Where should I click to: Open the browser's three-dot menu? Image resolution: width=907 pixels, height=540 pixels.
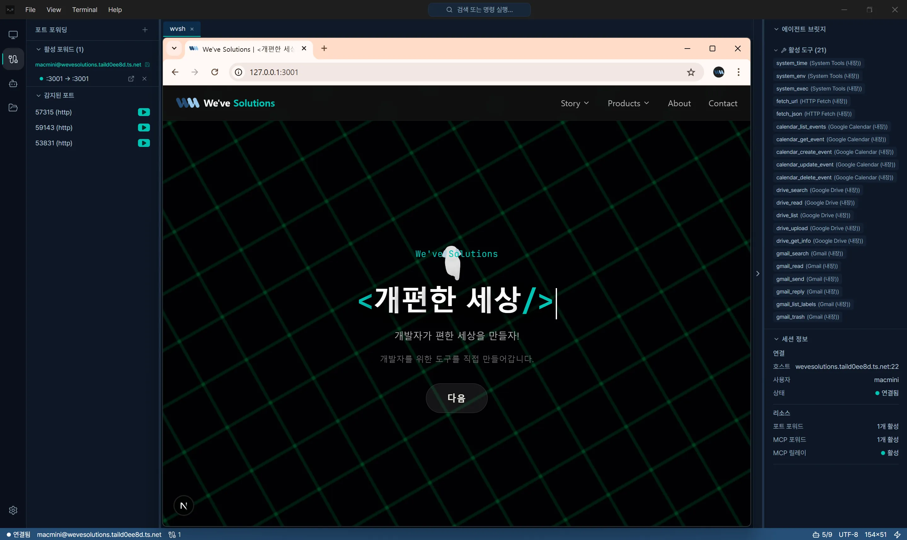click(738, 72)
